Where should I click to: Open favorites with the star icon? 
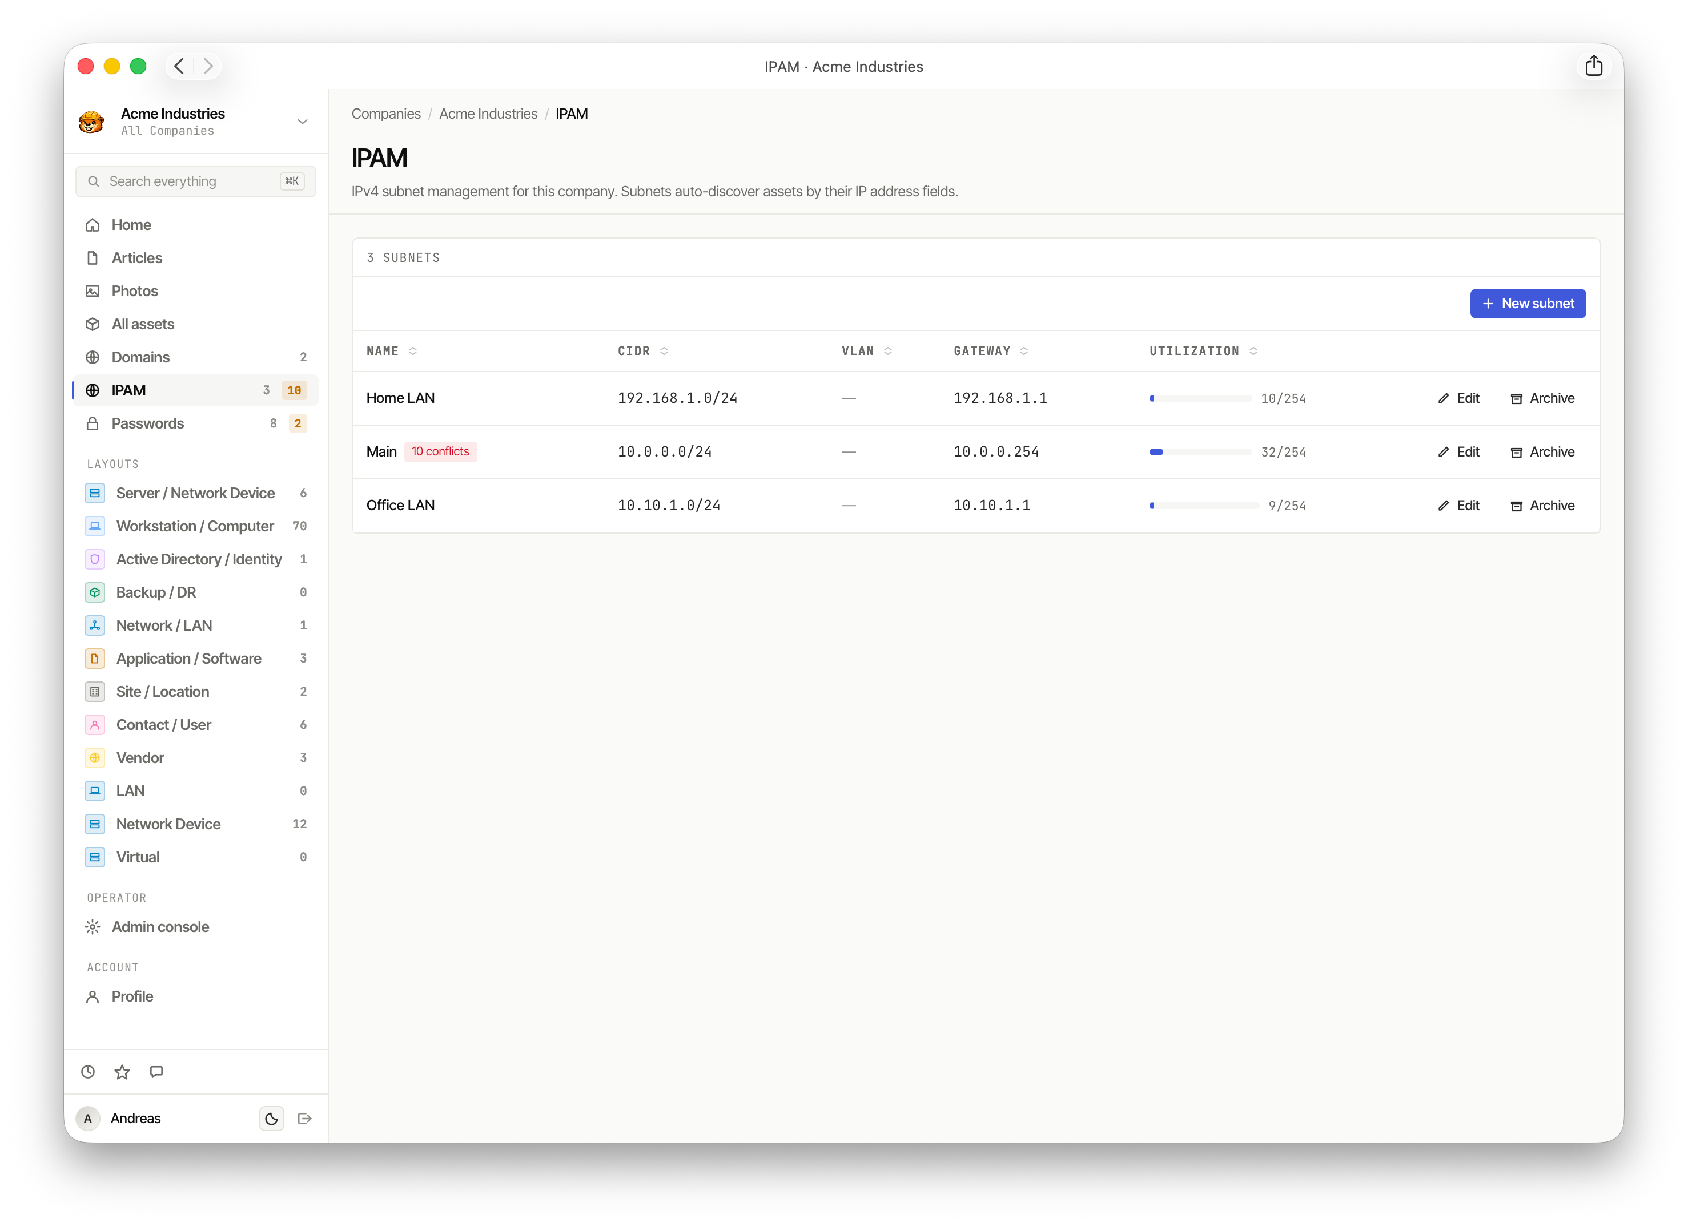pos(122,1072)
